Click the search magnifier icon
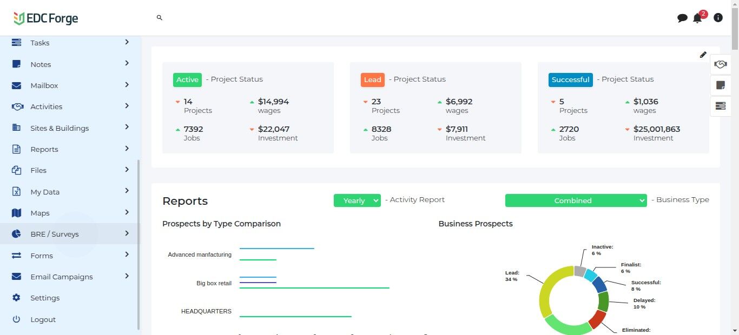The image size is (739, 335). click(160, 18)
